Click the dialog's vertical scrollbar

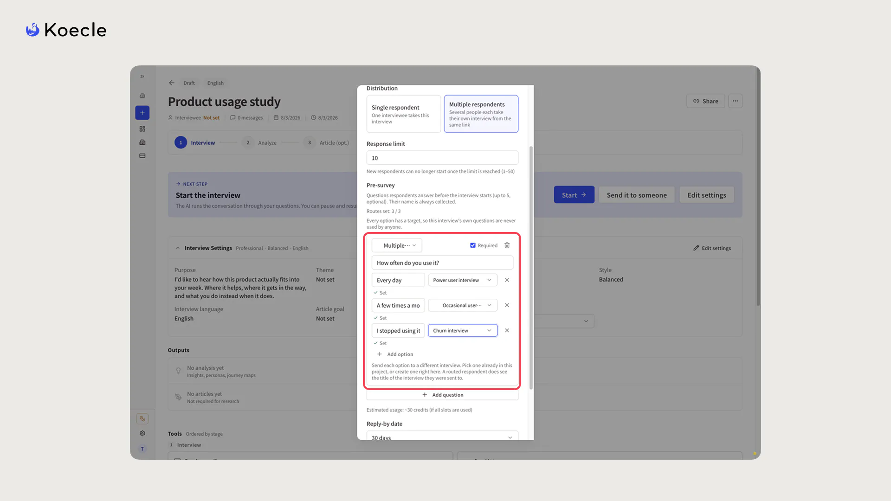531,268
